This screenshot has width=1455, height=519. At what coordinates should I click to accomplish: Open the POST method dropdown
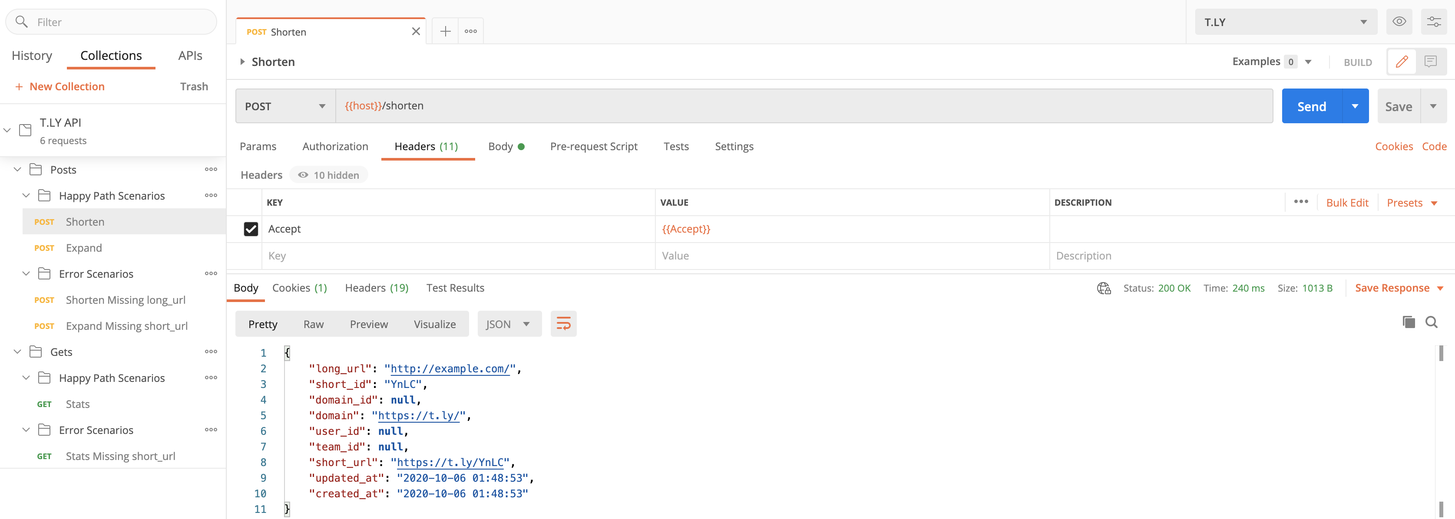click(284, 106)
